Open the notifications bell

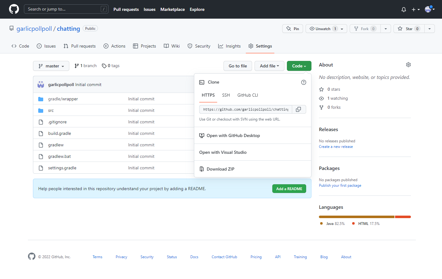pos(404,9)
